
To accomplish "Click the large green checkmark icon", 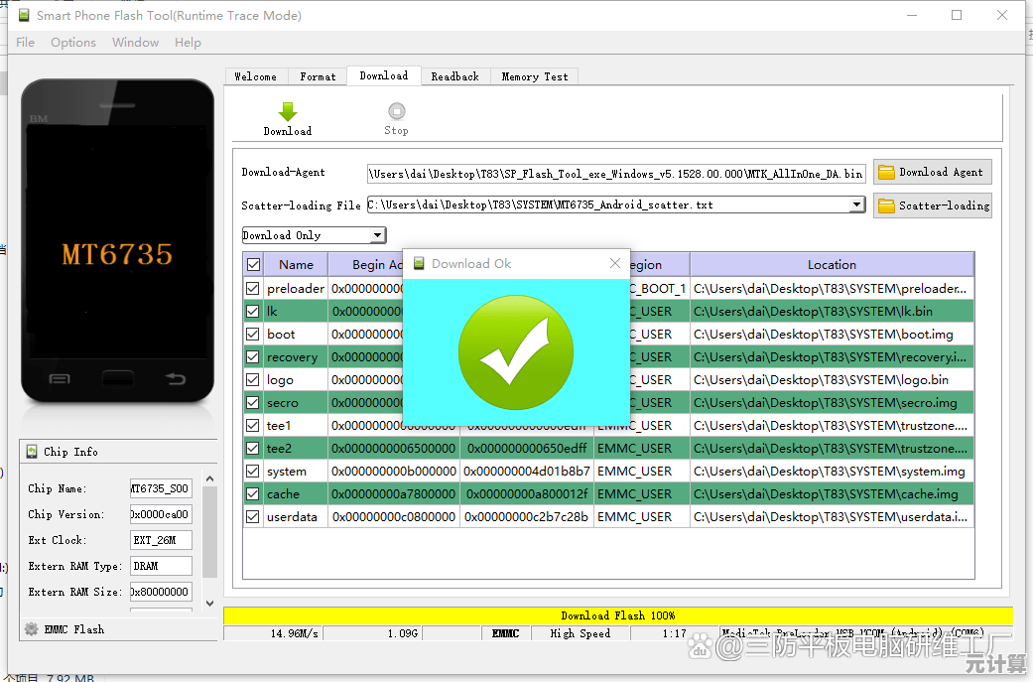I will point(515,351).
